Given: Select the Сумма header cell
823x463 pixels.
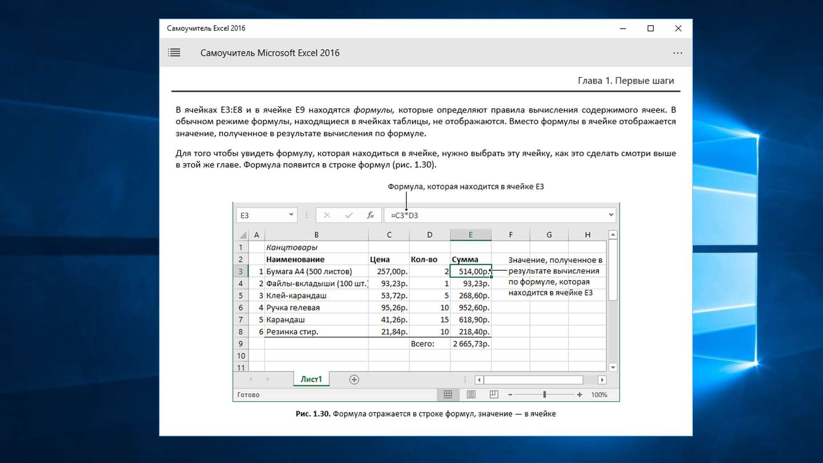Looking at the screenshot, I should 470,260.
